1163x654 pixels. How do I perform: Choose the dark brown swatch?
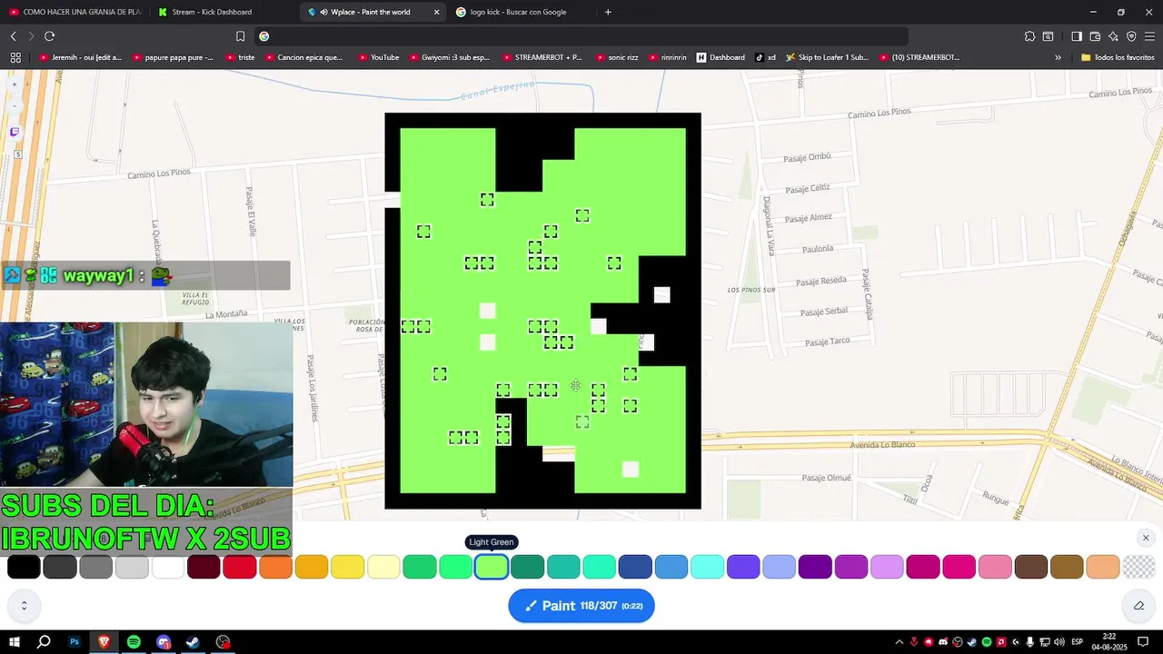(1031, 567)
